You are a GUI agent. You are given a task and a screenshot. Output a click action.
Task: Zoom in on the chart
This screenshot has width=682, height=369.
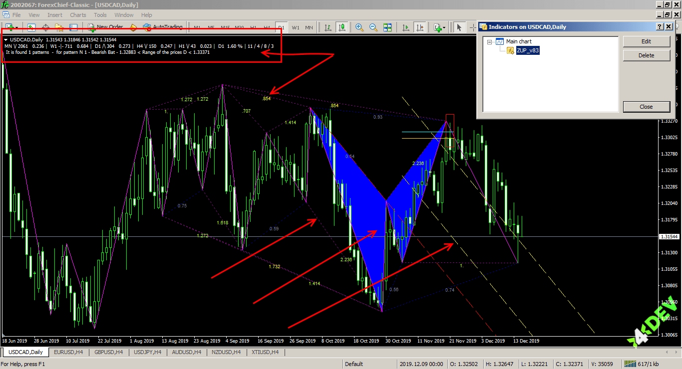pos(359,27)
